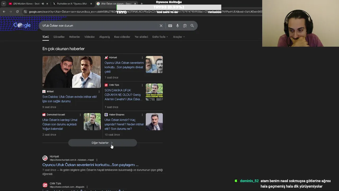Click the magnifier search submit icon
The height and width of the screenshot is (191, 339).
192,26
